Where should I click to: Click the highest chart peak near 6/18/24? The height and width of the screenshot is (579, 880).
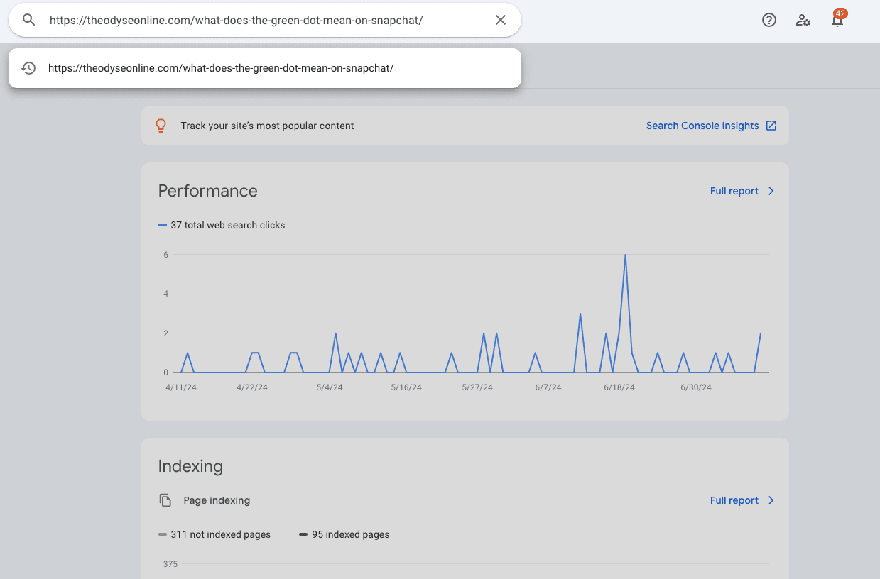click(625, 255)
